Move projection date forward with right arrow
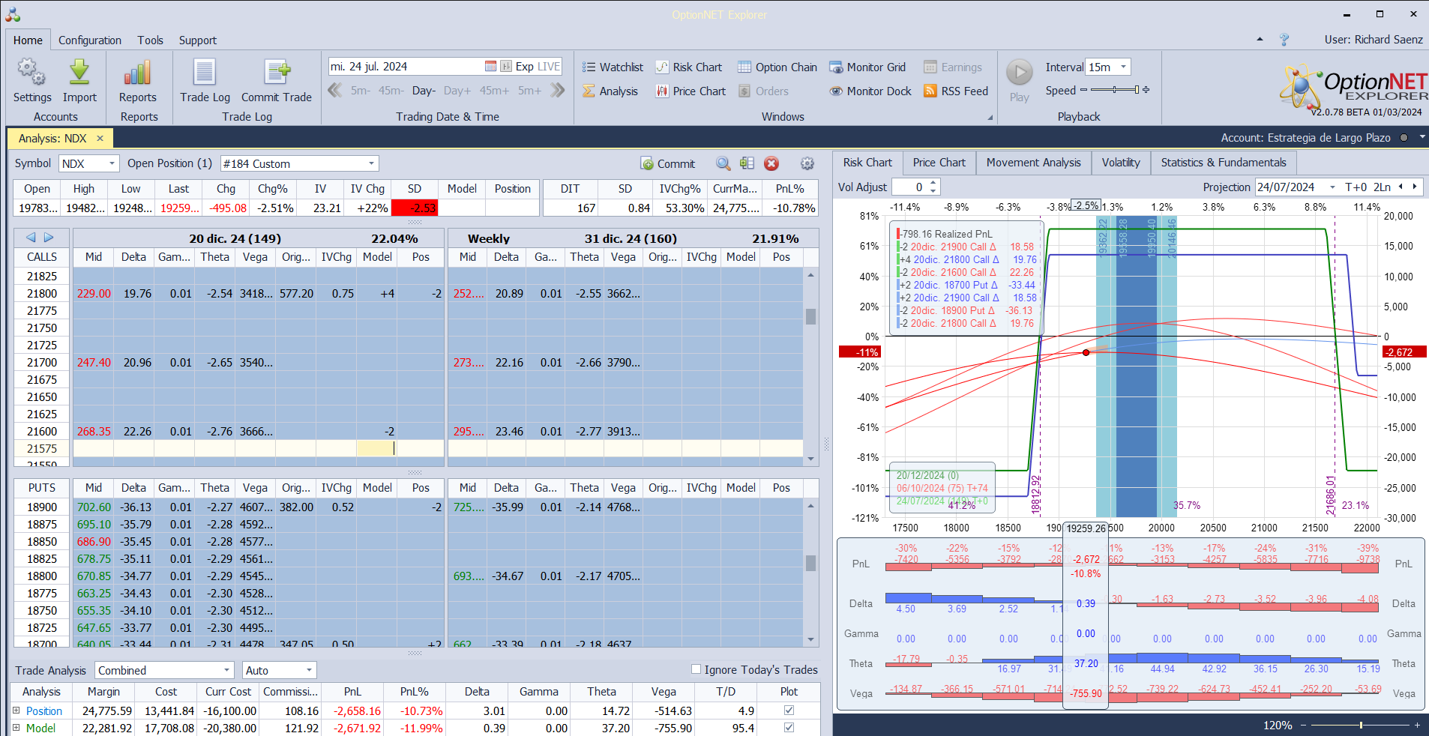The height and width of the screenshot is (736, 1429). pyautogui.click(x=1415, y=187)
